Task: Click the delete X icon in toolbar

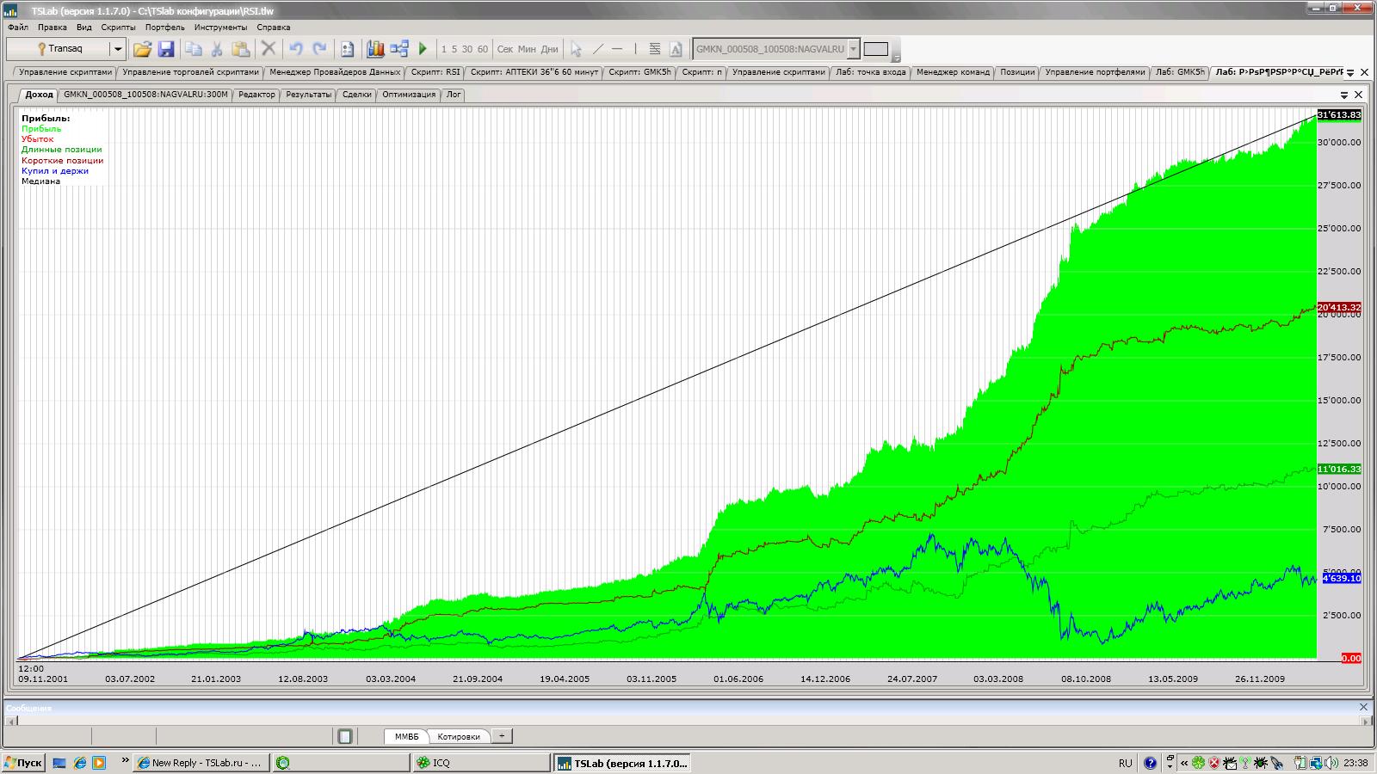Action: tap(269, 49)
